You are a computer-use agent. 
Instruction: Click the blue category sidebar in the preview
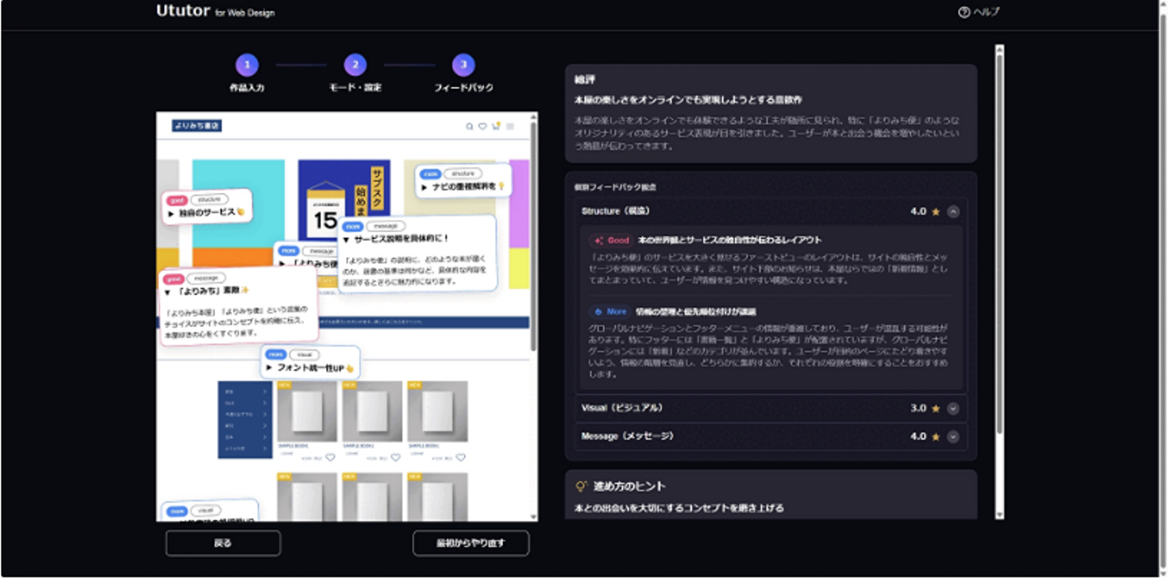click(245, 419)
